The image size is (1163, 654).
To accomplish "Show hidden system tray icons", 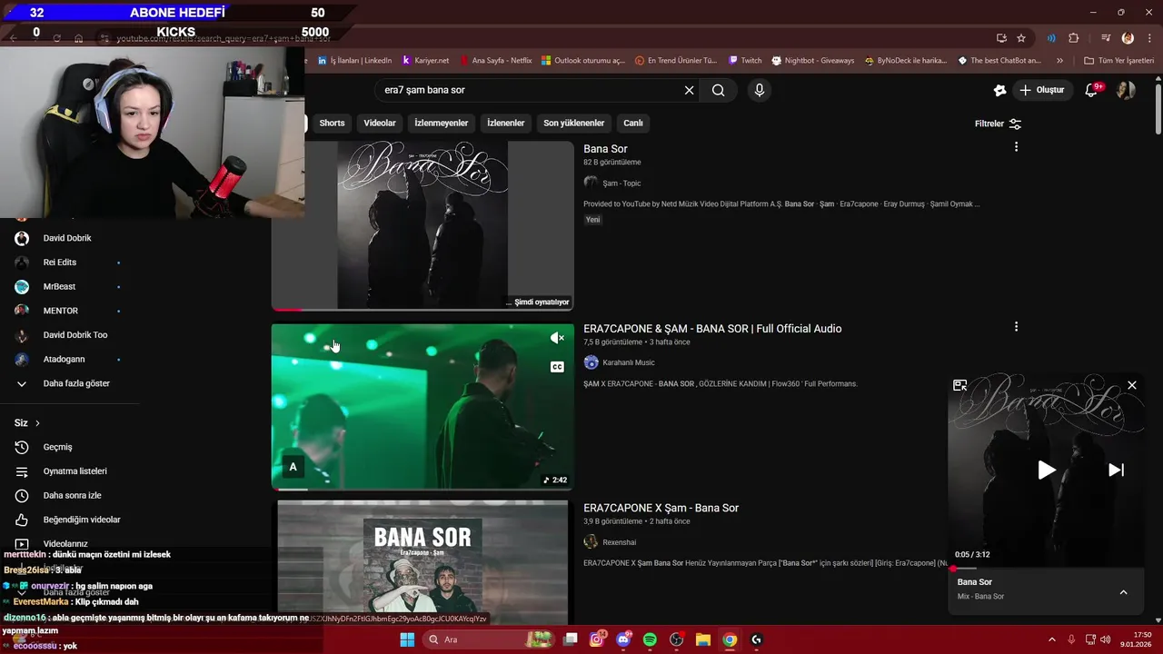I will (1052, 639).
